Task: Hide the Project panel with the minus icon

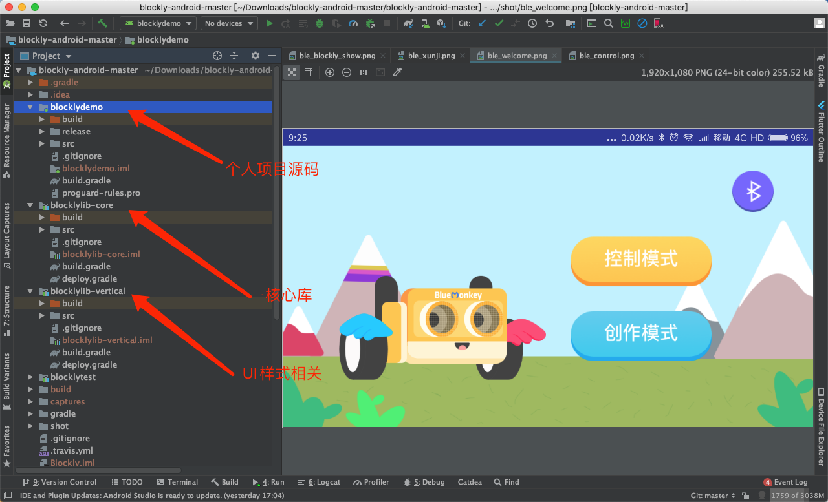Action: (x=271, y=56)
